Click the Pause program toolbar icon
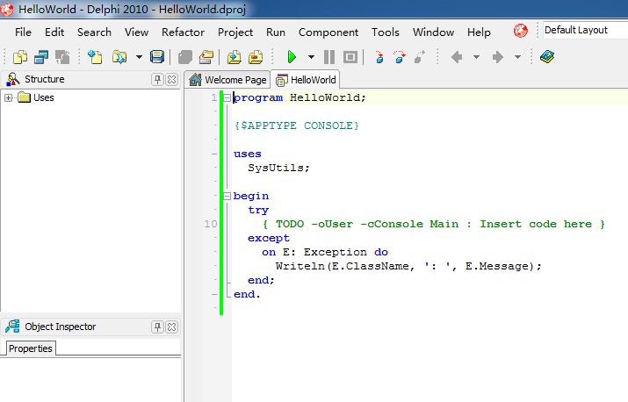 coord(329,57)
